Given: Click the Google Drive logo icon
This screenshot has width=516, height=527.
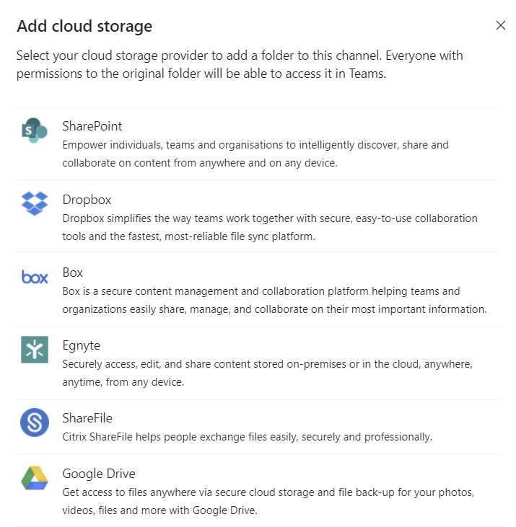Looking at the screenshot, I should point(35,477).
